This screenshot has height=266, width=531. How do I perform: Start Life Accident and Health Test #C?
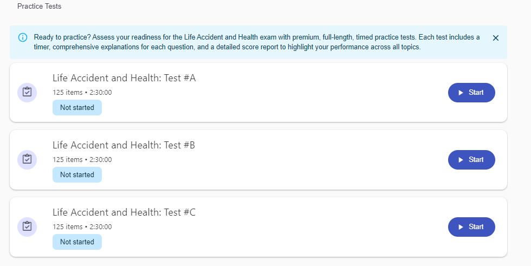(471, 227)
